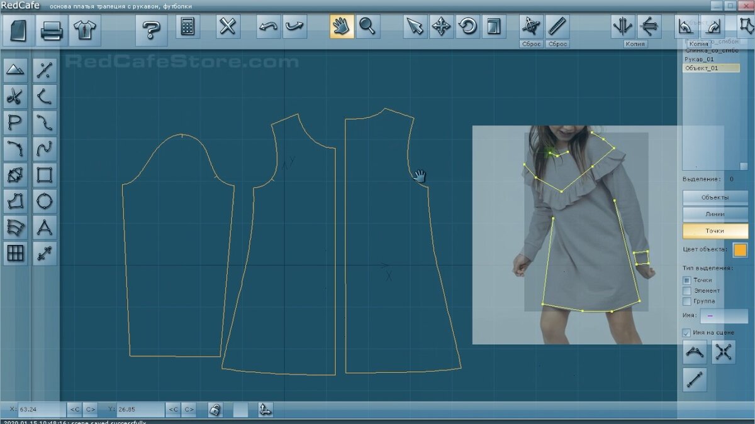Select the wavy spline tool
The image size is (755, 424).
[44, 149]
